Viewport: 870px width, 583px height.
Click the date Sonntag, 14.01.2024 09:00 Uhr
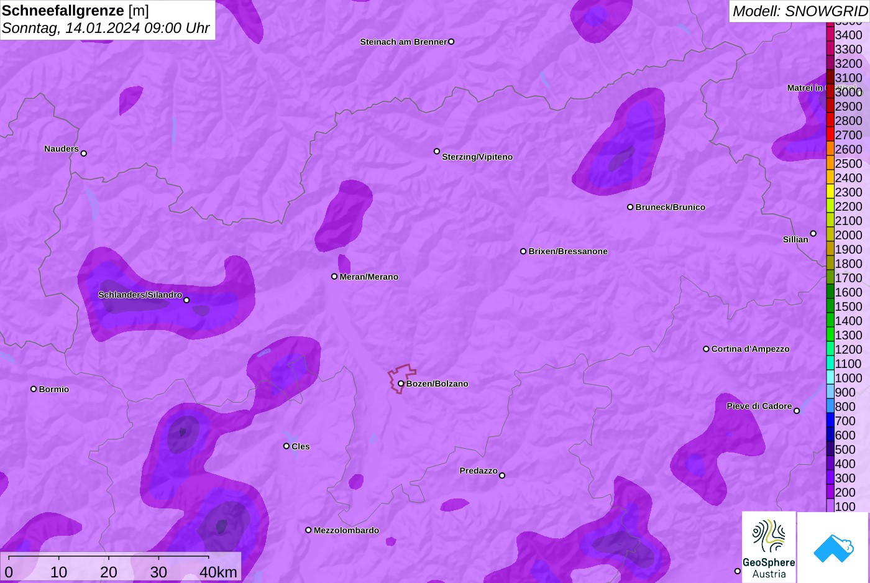(106, 28)
